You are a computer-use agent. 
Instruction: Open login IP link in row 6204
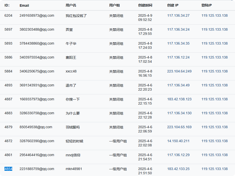click(214, 15)
